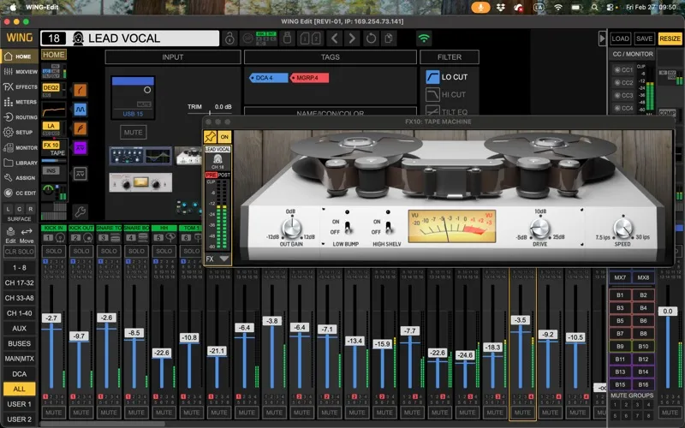This screenshot has height=428, width=685.
Task: Open the FX dropdown arrow in Tape Machine
Action: tap(224, 259)
